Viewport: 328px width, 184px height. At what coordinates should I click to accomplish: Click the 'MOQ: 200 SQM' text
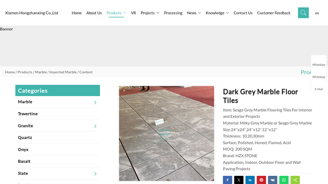point(237,149)
